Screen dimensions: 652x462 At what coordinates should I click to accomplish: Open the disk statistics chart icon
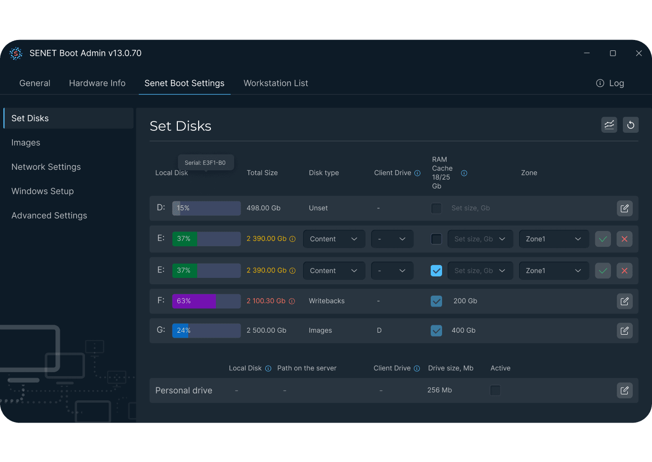pyautogui.click(x=609, y=125)
